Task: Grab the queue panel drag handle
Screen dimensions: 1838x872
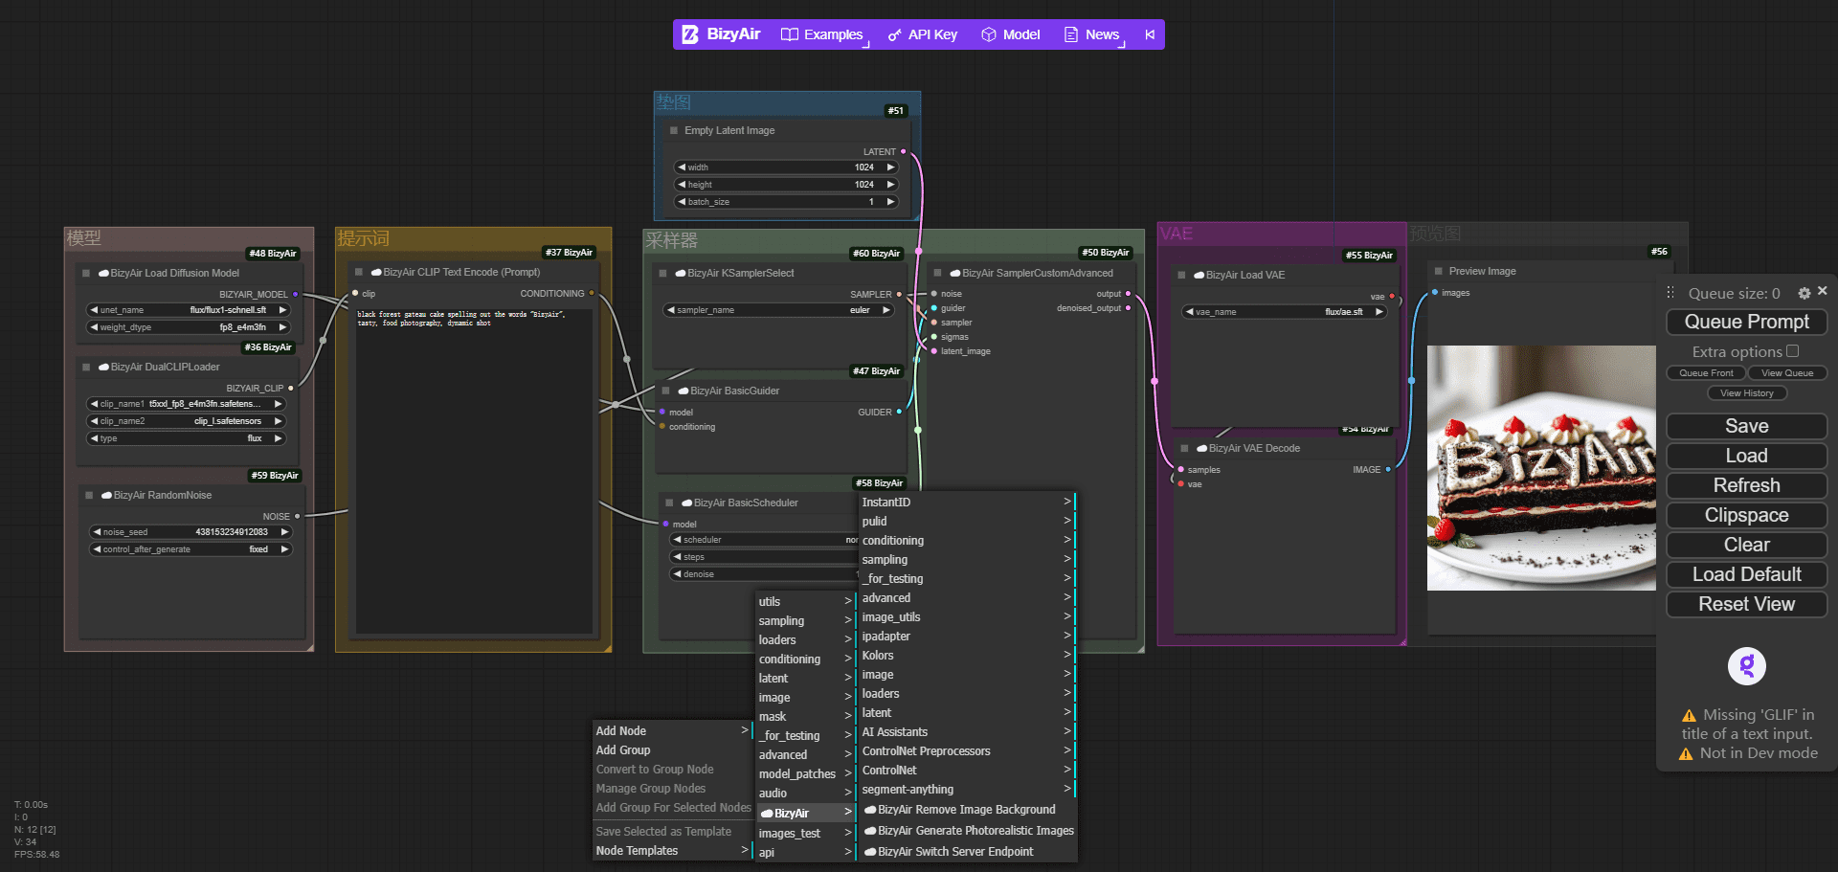Action: [x=1670, y=293]
